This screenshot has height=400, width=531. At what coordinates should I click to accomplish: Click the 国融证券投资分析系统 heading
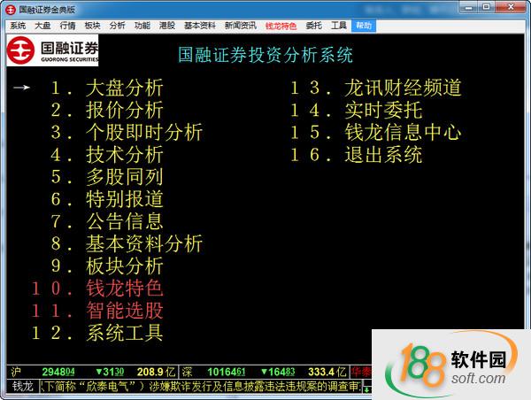point(265,55)
